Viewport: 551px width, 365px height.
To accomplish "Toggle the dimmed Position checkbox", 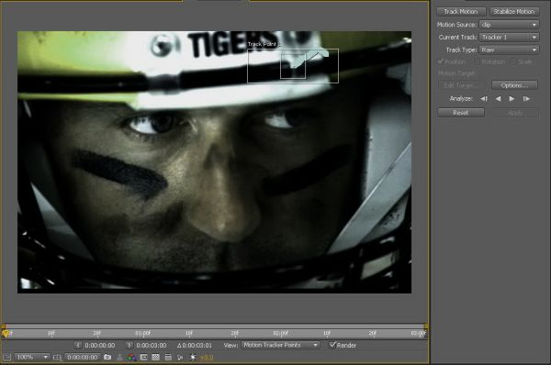I will click(x=441, y=61).
